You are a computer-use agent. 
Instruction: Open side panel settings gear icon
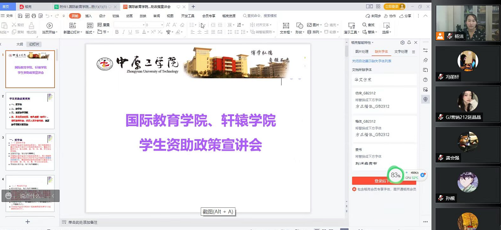point(402,43)
